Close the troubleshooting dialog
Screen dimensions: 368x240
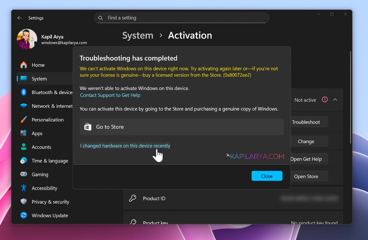coord(267,176)
